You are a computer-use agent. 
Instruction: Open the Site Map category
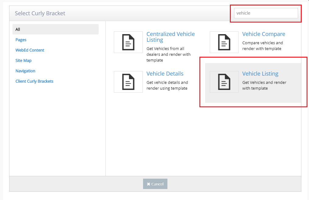pos(23,60)
